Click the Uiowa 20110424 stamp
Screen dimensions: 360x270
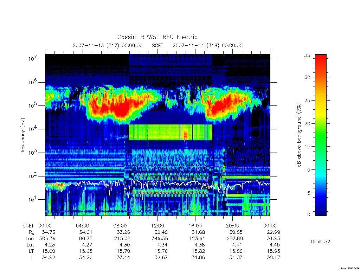coord(349,268)
